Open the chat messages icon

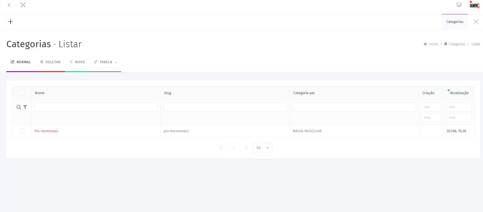click(x=459, y=5)
